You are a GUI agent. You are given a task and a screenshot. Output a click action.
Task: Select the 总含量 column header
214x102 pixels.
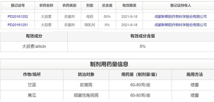pos(107,5)
